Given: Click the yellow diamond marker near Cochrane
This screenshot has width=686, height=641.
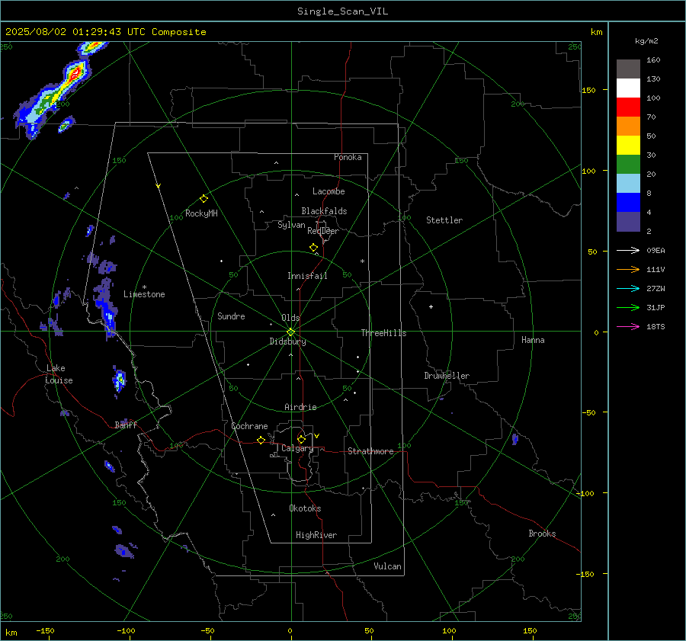Looking at the screenshot, I should click(x=261, y=440).
